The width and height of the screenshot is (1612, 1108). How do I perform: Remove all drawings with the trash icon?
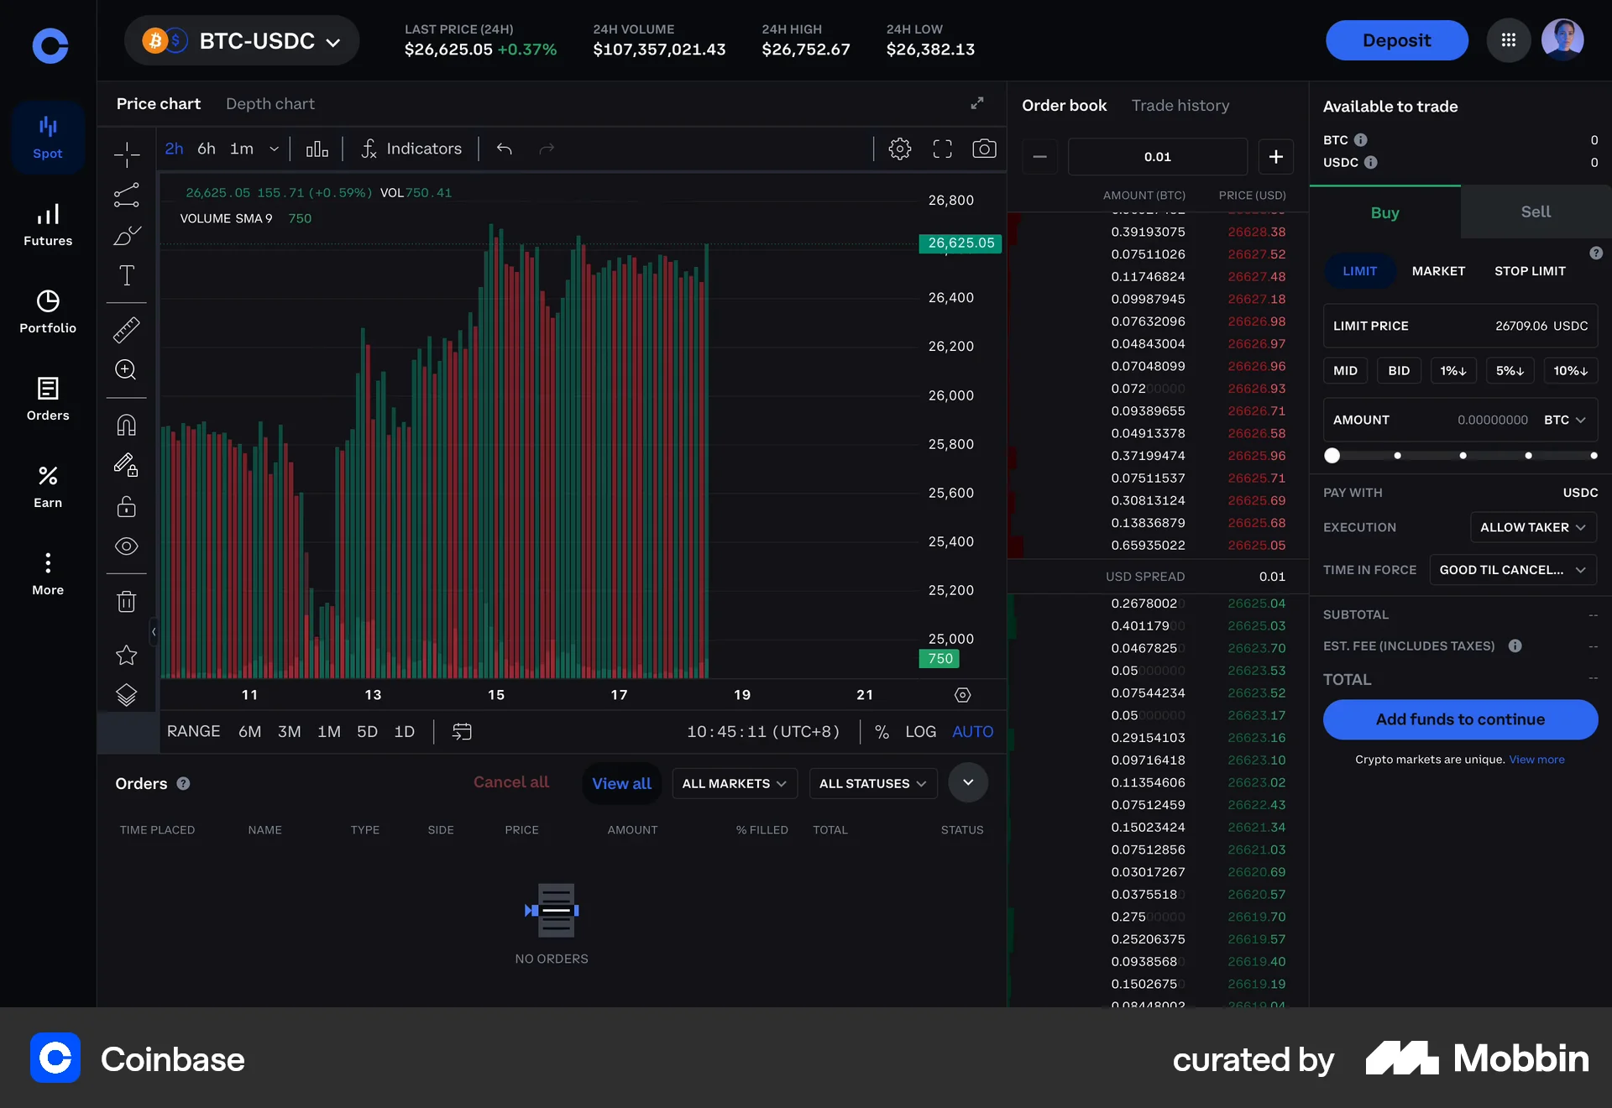126,601
